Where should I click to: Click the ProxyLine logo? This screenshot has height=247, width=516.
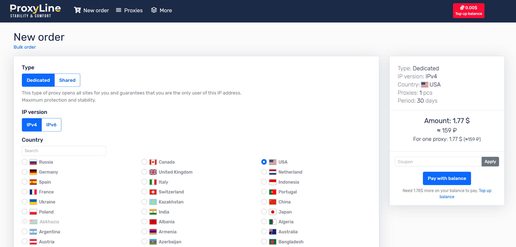click(x=35, y=11)
